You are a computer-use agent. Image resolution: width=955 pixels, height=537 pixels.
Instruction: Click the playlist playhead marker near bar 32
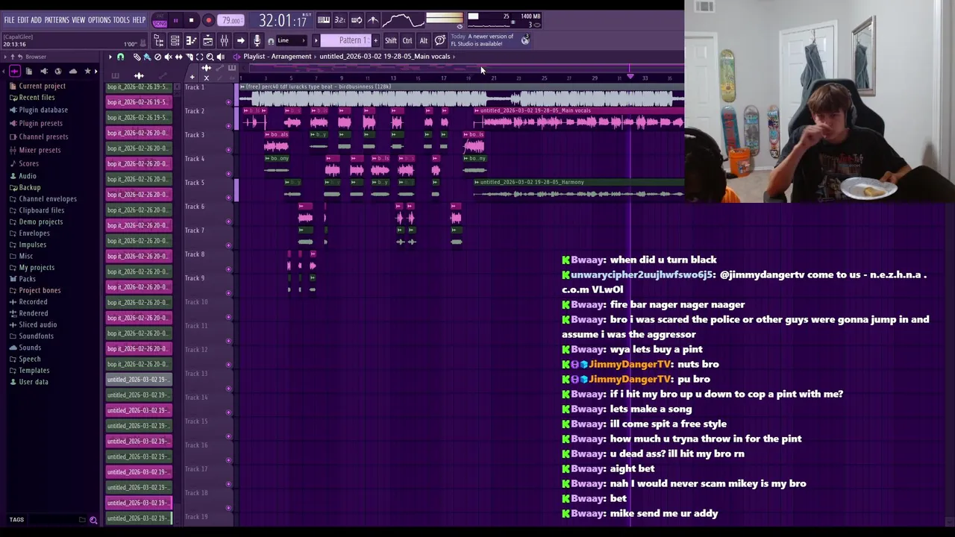(630, 77)
